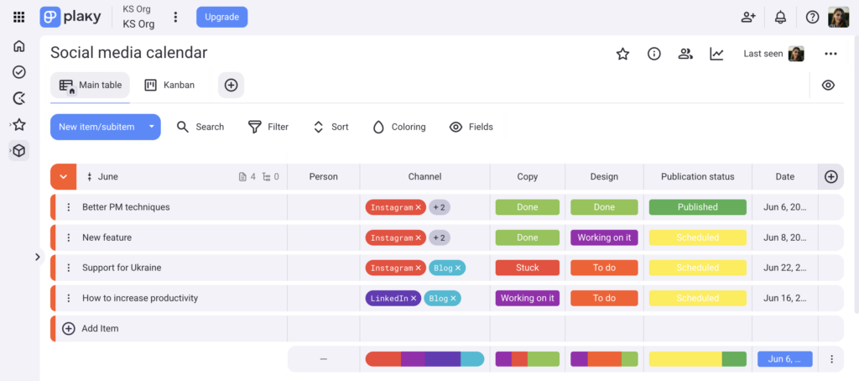The image size is (859, 381).
Task: Select the Main table tab
Action: [x=91, y=85]
